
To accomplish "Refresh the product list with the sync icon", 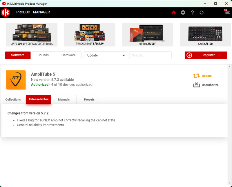I will [x=202, y=12].
